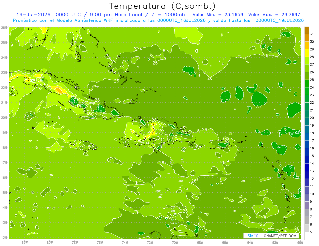
Task: Select valid-until time '0000UTC_19JUL2026'
Action: click(x=280, y=20)
